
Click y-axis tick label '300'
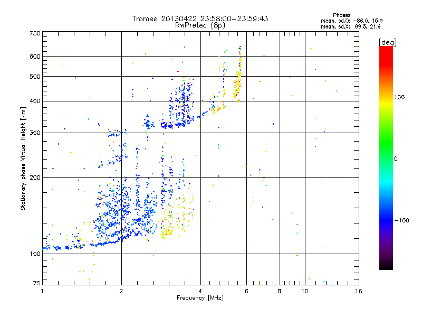coord(35,133)
